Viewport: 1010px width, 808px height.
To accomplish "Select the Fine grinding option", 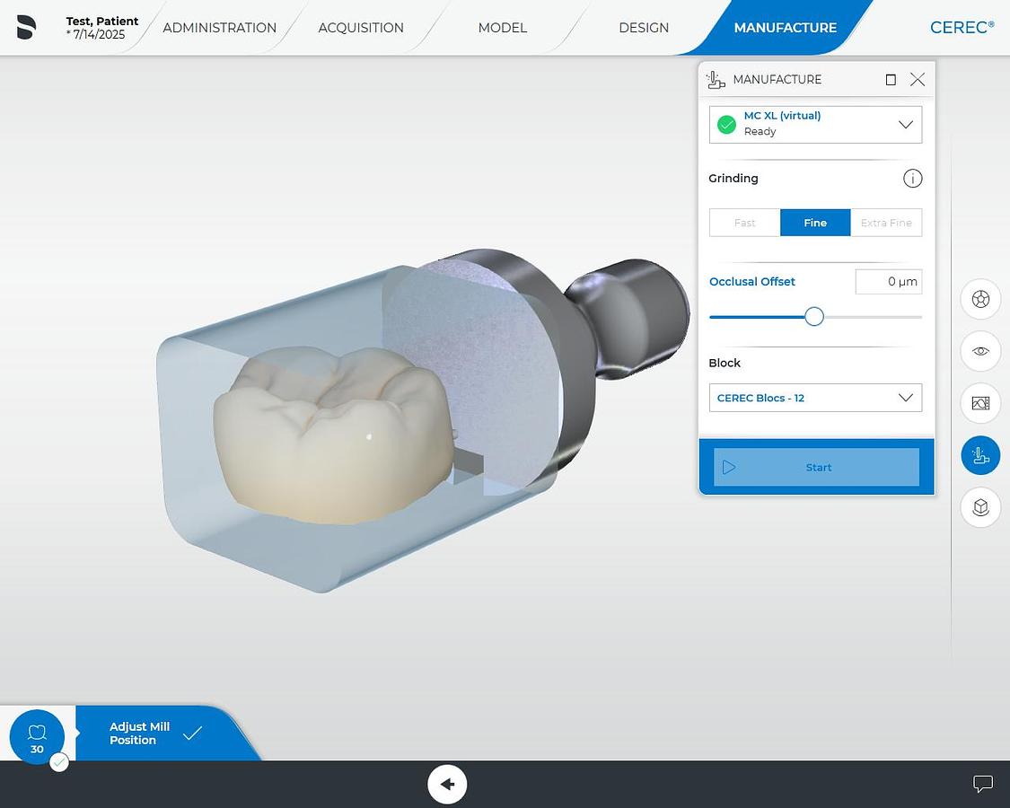I will (x=814, y=222).
